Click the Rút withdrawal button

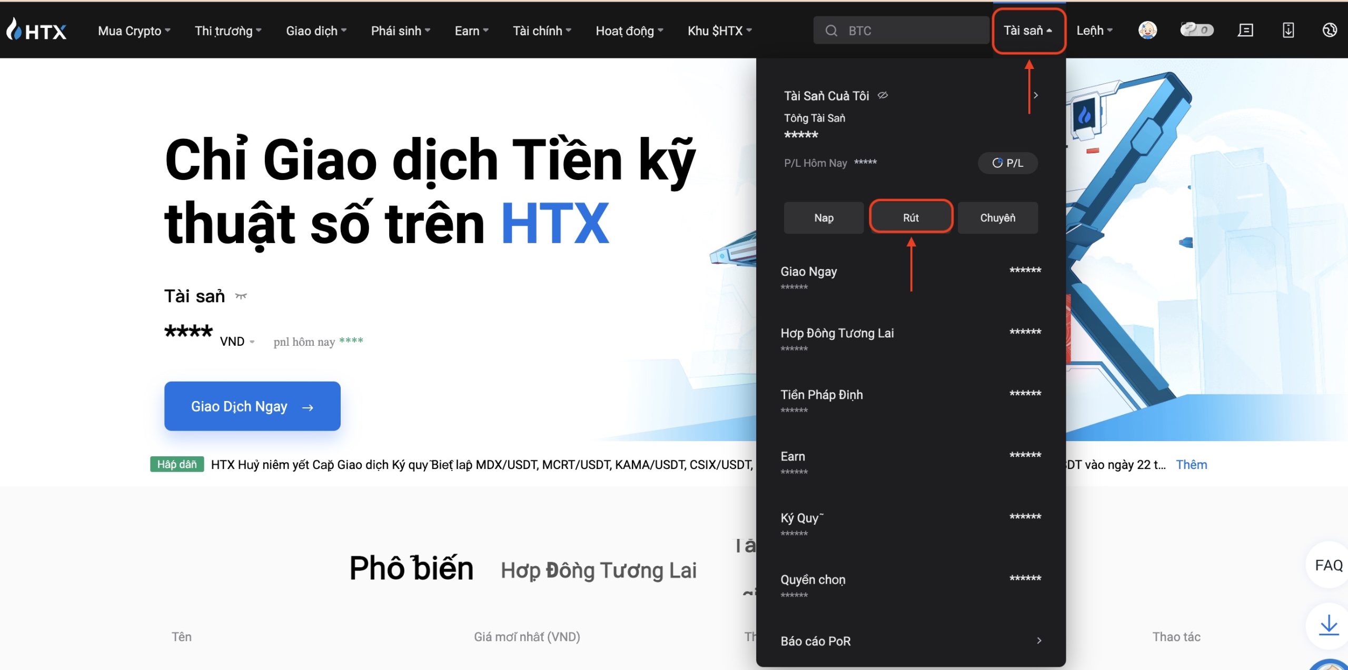point(910,217)
